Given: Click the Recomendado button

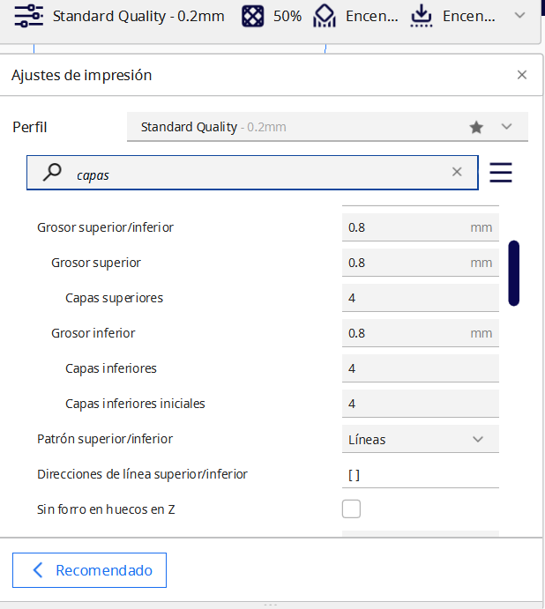Looking at the screenshot, I should pyautogui.click(x=90, y=570).
